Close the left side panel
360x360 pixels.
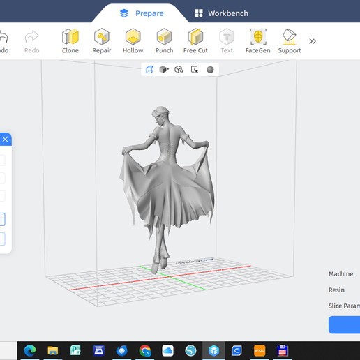(5, 140)
